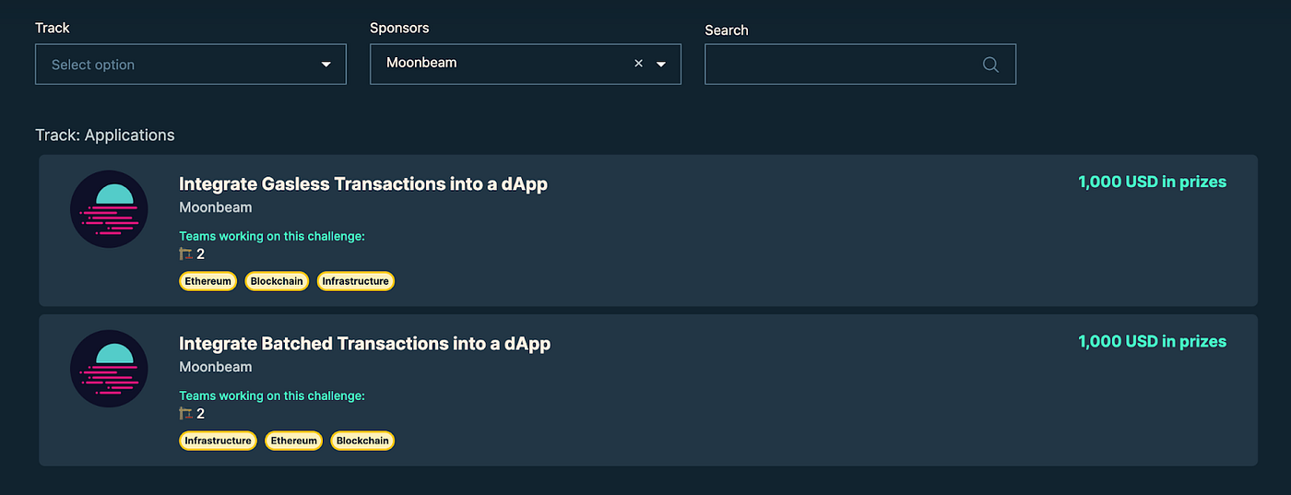
Task: Click the Moonbeam value in Sponsors field
Action: (421, 64)
